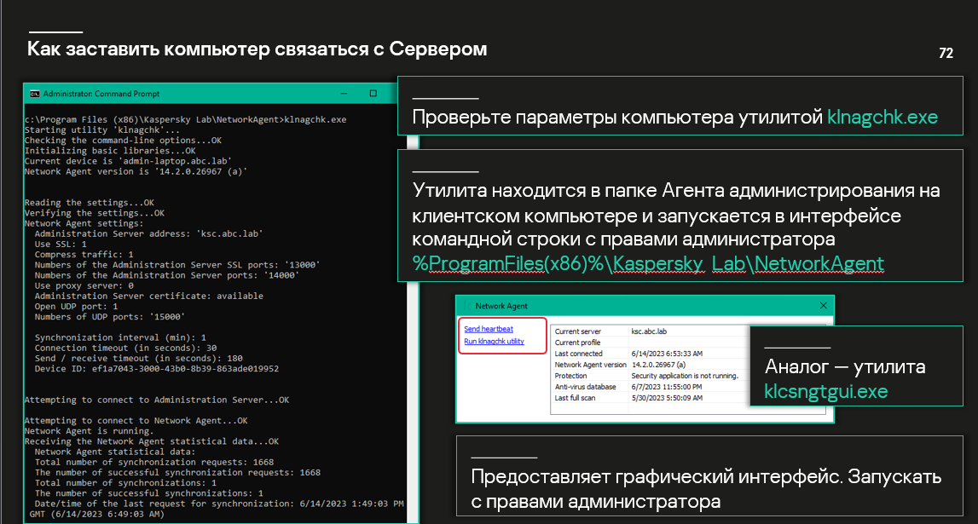The image size is (978, 524).
Task: Click the Network Agent window title
Action: point(501,306)
